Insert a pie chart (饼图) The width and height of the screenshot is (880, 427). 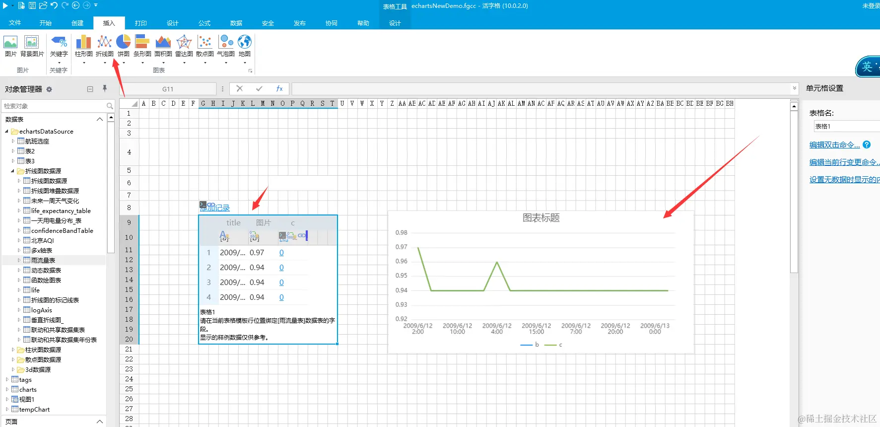(124, 47)
